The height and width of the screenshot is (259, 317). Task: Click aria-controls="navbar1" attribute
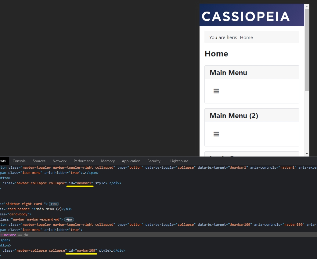click(x=273, y=167)
